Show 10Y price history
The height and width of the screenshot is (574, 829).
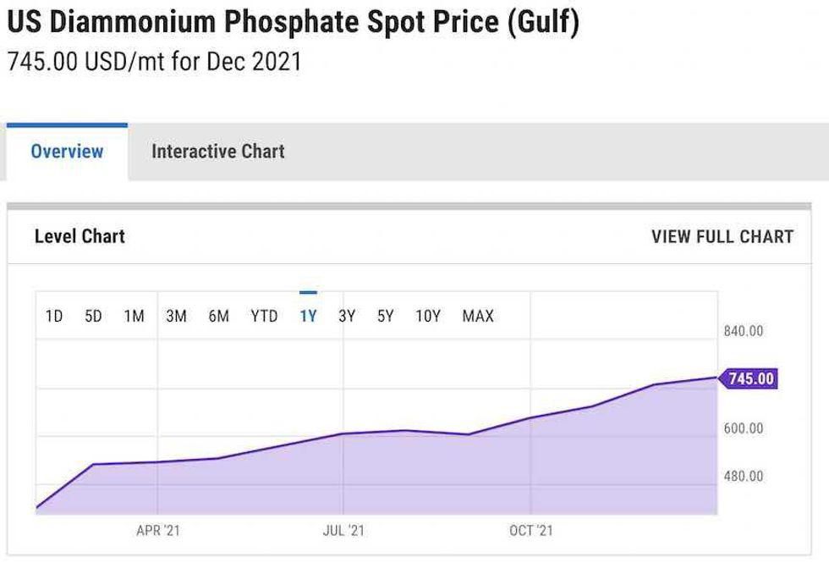(x=428, y=317)
